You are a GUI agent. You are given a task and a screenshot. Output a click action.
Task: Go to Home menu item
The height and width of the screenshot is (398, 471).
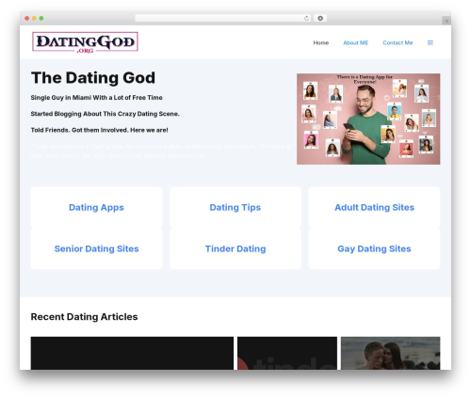coord(321,42)
